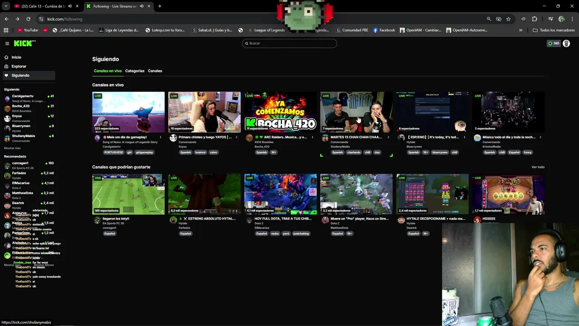Open ElMacarius in the recommended sidebar
Image resolution: width=579 pixels, height=326 pixels.
click(x=29, y=185)
